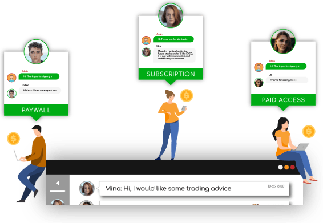Click the "Joshua" name label
323x223 pixels.
pyautogui.click(x=25, y=85)
